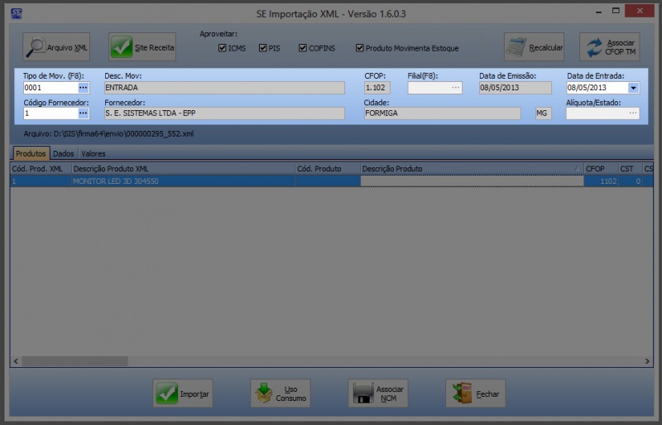This screenshot has width=662, height=425.
Task: Select the Uso Consumo box icon button
Action: coord(280,394)
